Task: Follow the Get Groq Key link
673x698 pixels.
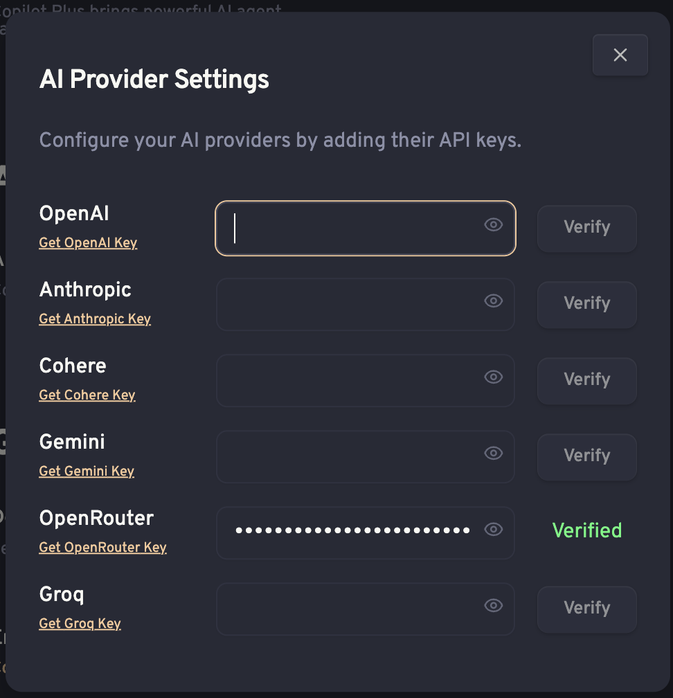Action: pos(80,624)
